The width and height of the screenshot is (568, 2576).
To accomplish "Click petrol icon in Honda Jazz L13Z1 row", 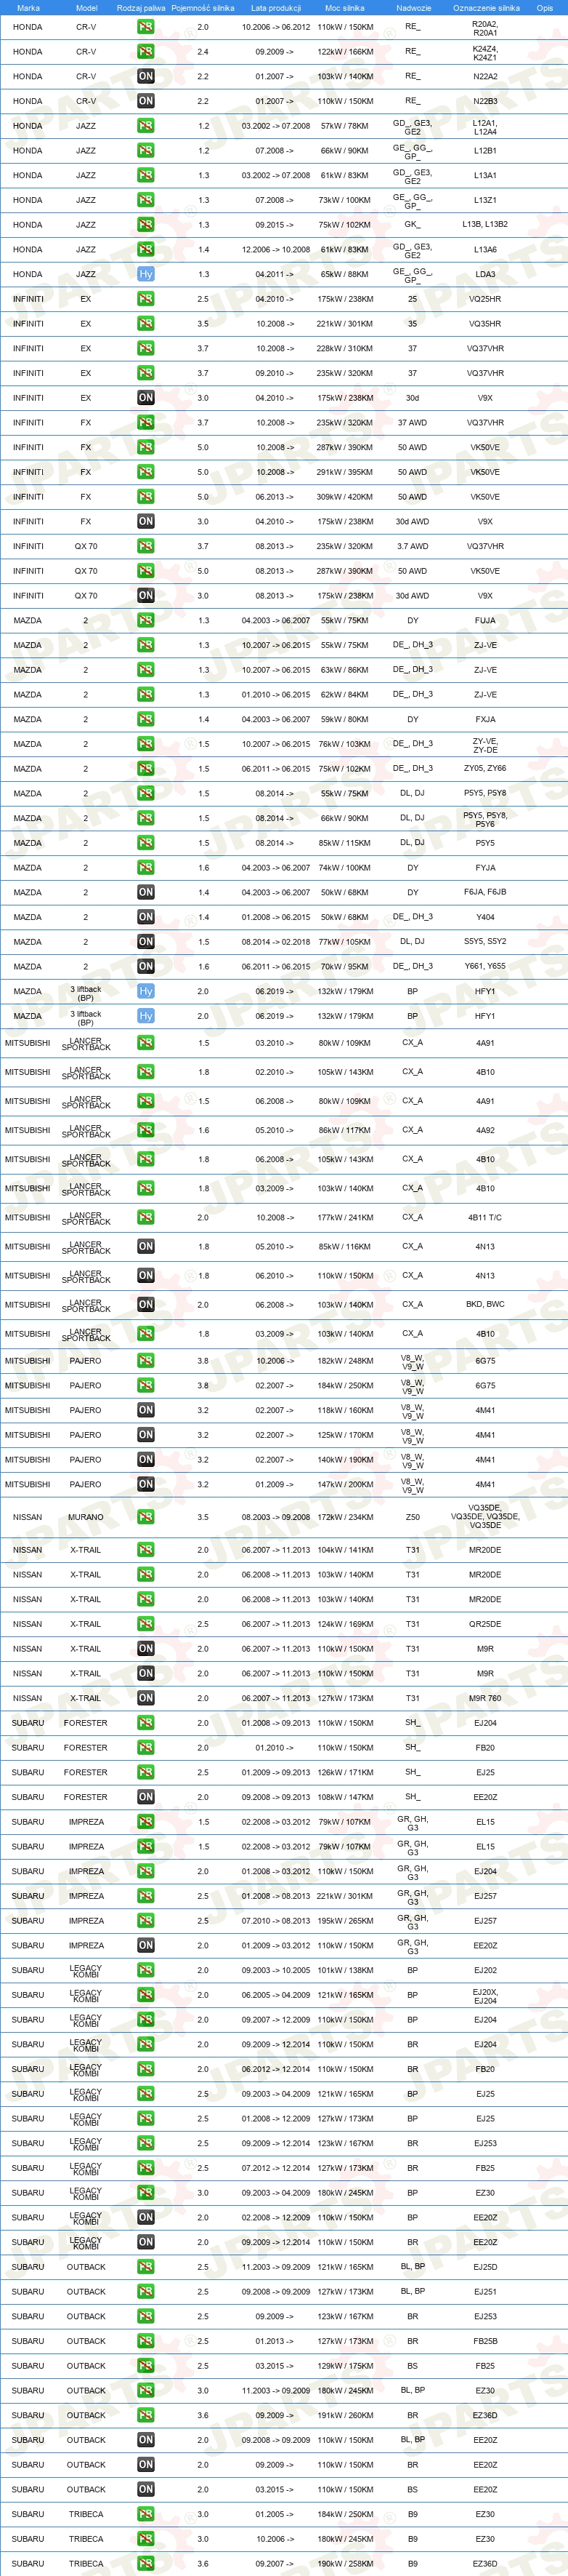I will (146, 200).
